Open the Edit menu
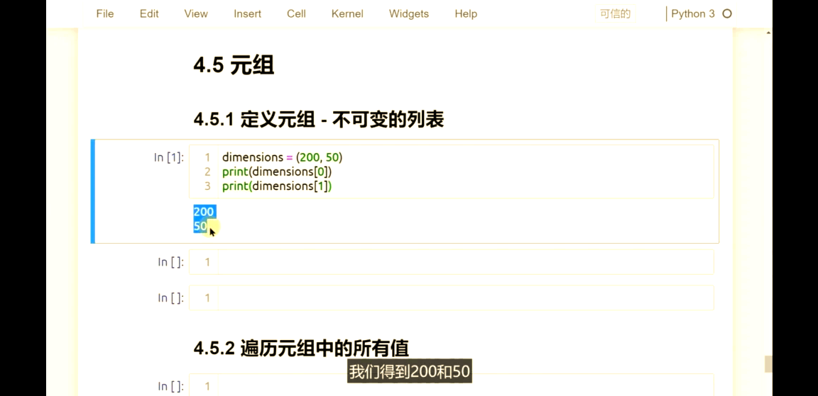This screenshot has height=396, width=818. [x=148, y=14]
